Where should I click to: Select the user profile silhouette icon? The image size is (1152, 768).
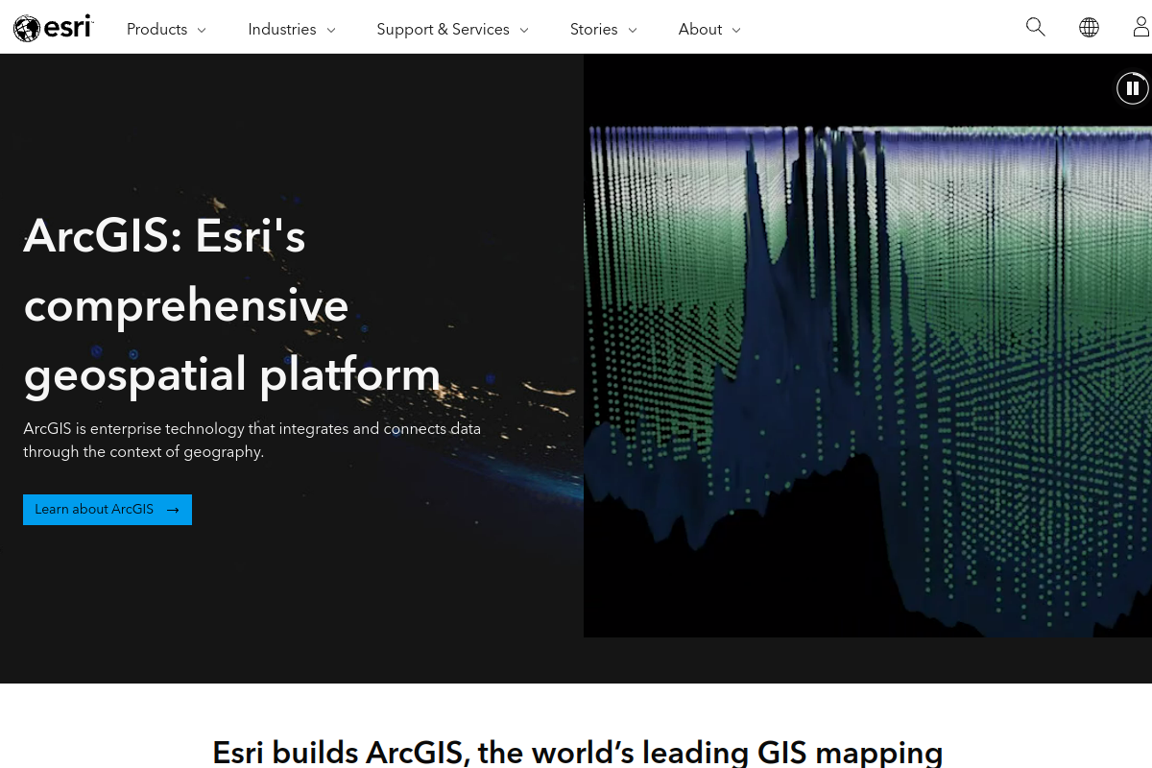(1140, 27)
